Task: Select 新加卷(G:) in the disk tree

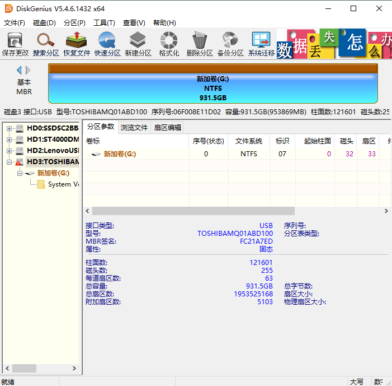Action: tap(53, 173)
